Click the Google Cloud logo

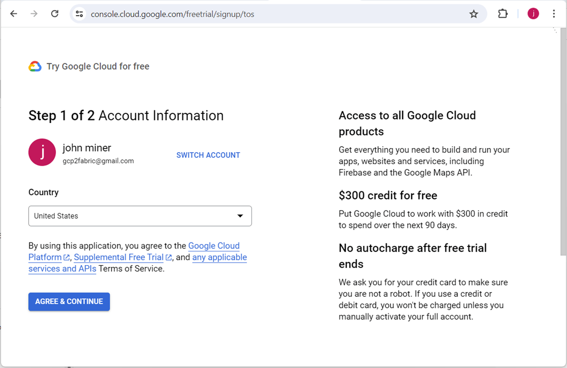click(35, 66)
